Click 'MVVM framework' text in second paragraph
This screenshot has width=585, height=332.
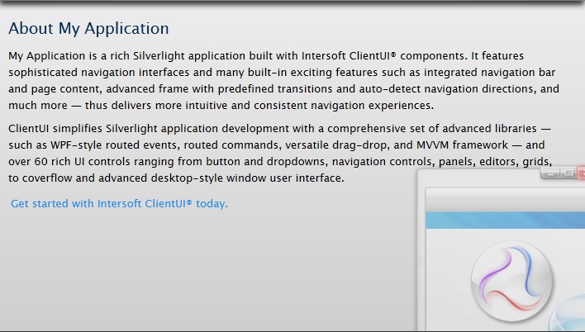462,145
